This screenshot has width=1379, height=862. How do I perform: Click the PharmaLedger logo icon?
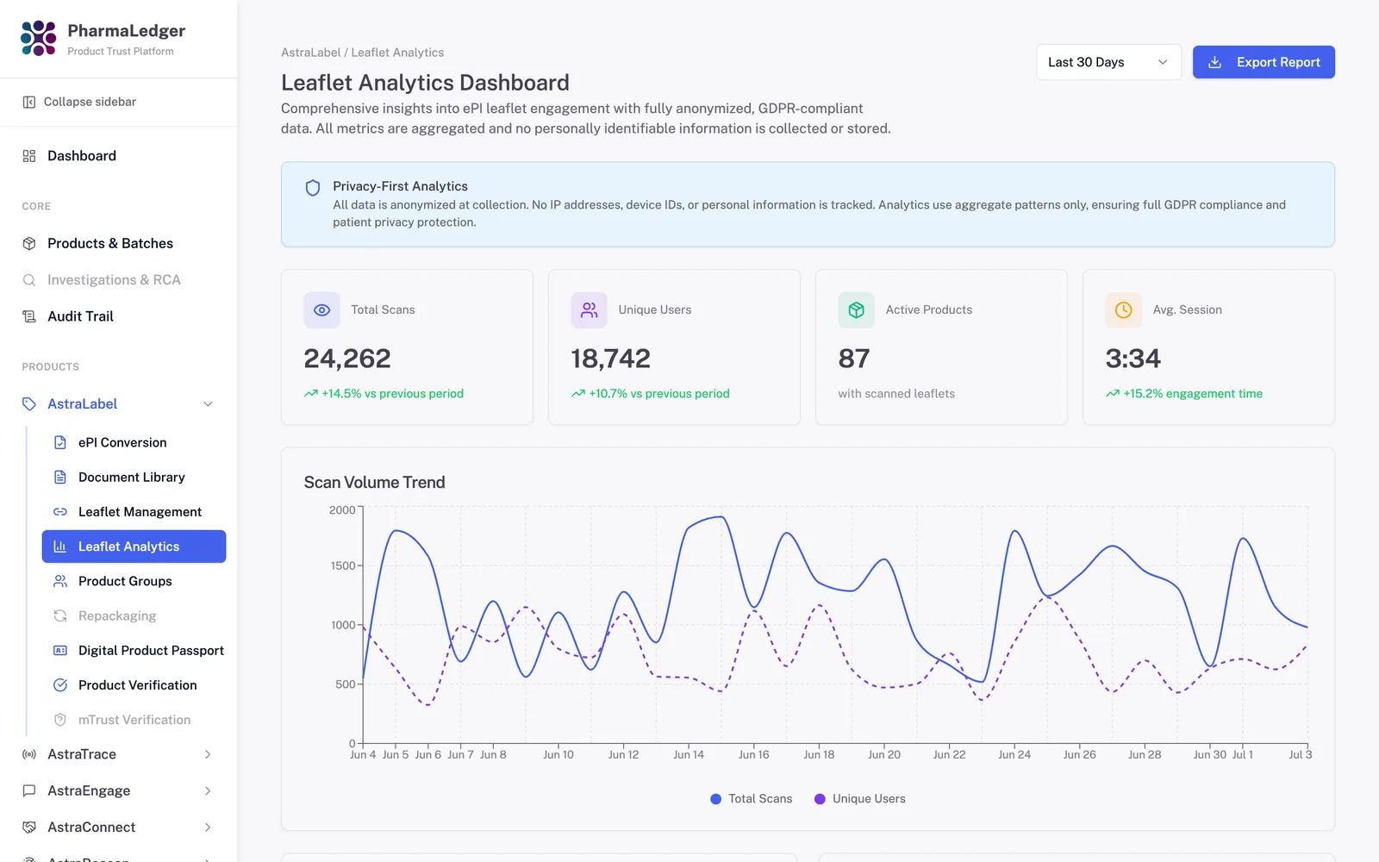(x=38, y=39)
